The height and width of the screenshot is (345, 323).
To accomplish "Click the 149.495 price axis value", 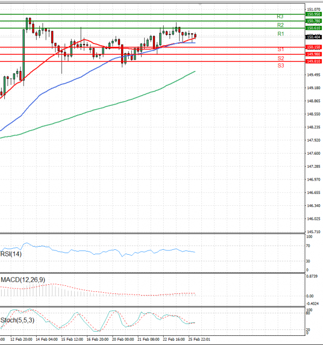I will (313, 75).
